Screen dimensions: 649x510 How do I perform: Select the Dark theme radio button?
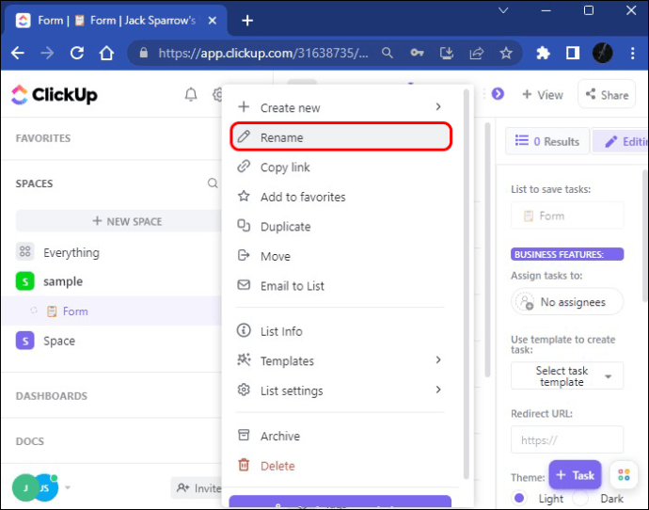point(580,499)
